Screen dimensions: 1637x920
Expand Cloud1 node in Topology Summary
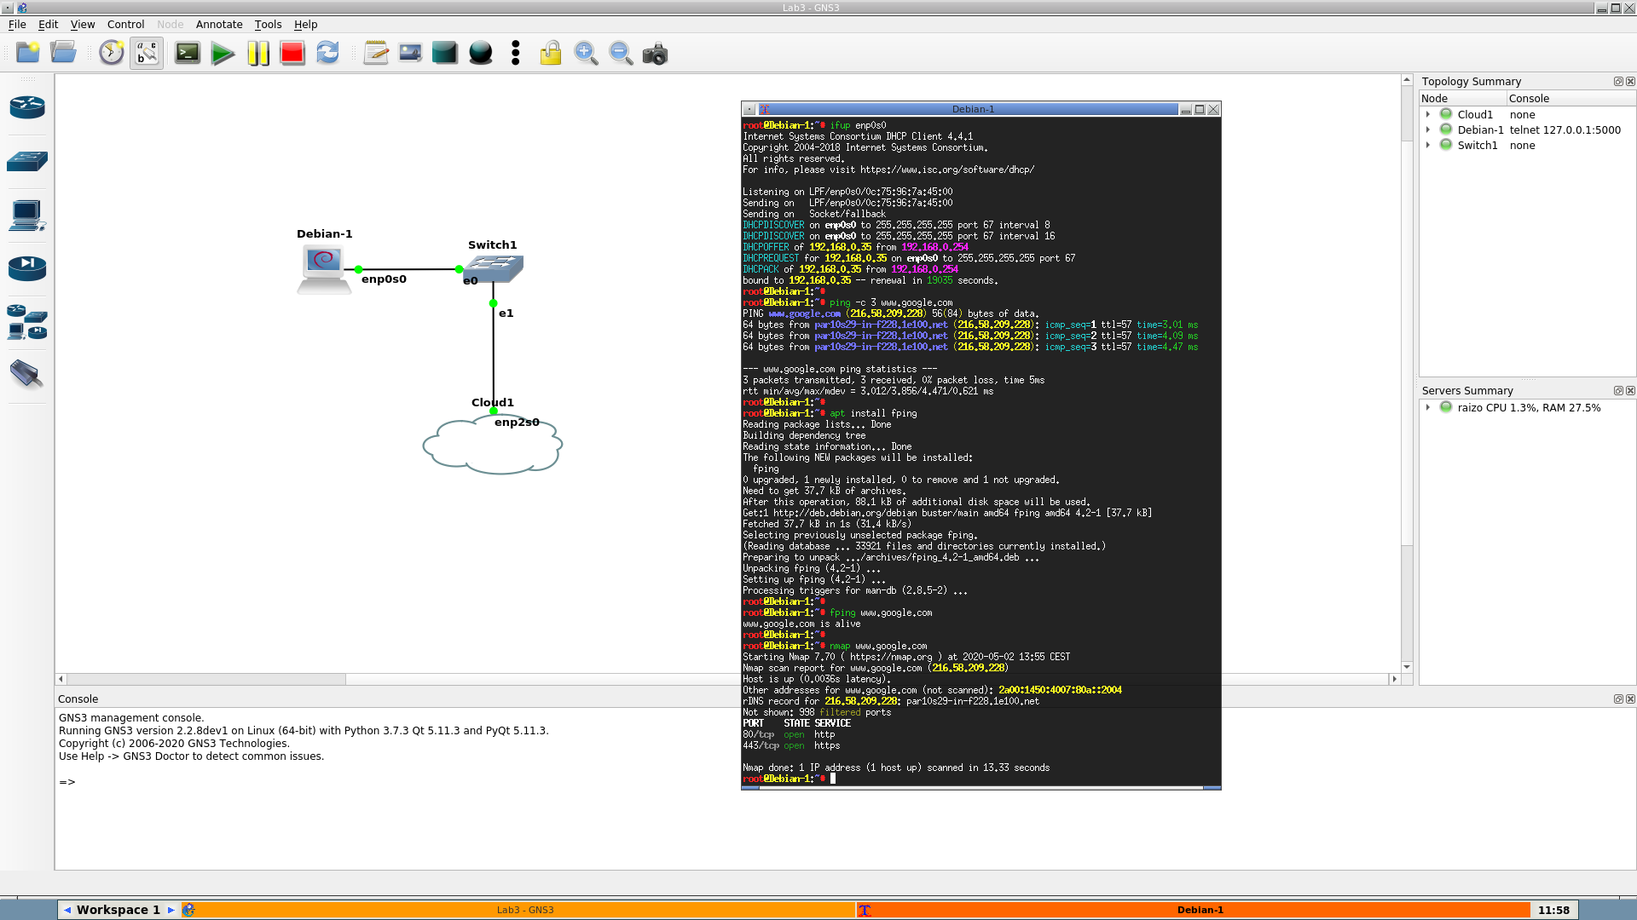[x=1428, y=114]
